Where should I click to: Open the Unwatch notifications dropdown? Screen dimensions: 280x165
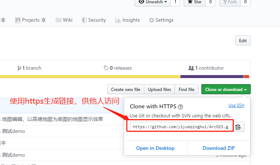(153, 2)
